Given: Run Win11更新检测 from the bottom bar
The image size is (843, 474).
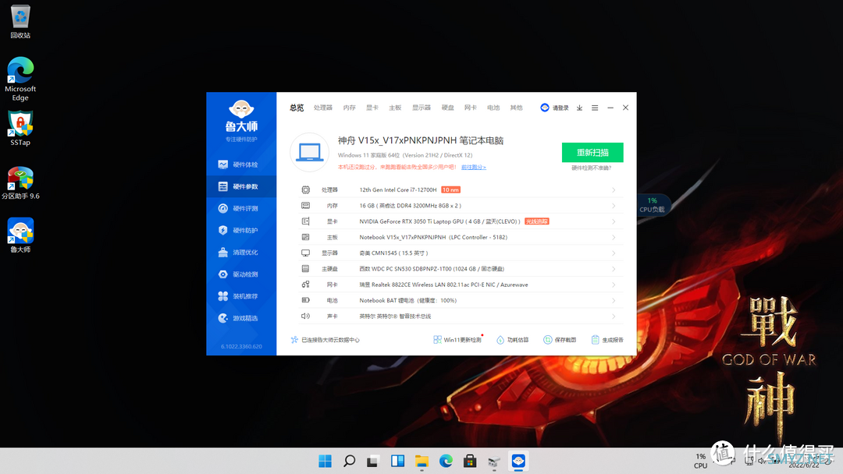Looking at the screenshot, I should (457, 340).
